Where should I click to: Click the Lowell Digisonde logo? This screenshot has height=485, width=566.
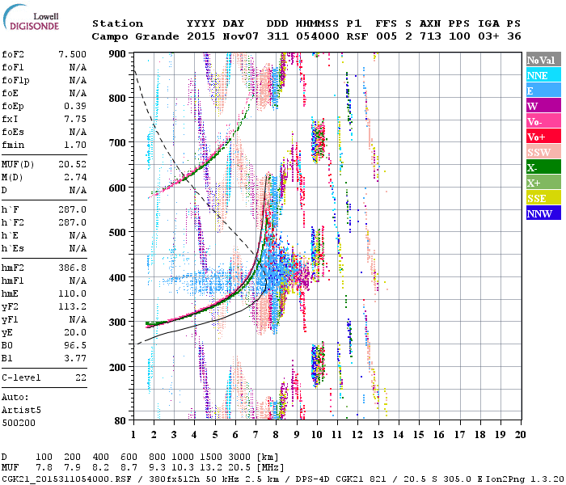click(31, 18)
